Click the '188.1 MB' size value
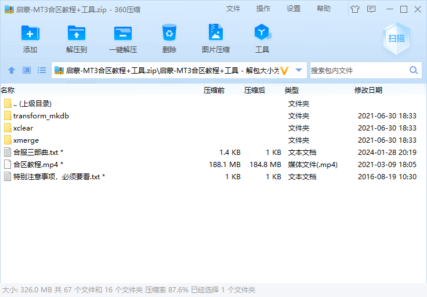Image resolution: width=427 pixels, height=297 pixels. tap(225, 165)
